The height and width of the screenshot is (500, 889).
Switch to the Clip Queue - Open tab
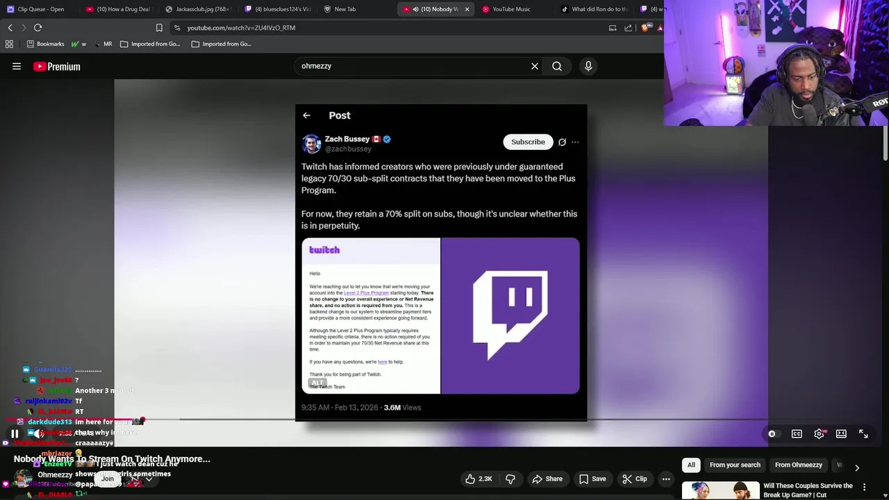[x=40, y=9]
